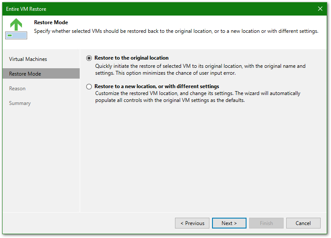Go to the Virtual Machines wizard step
Viewport: 331px width, 238px height.
[x=28, y=59]
